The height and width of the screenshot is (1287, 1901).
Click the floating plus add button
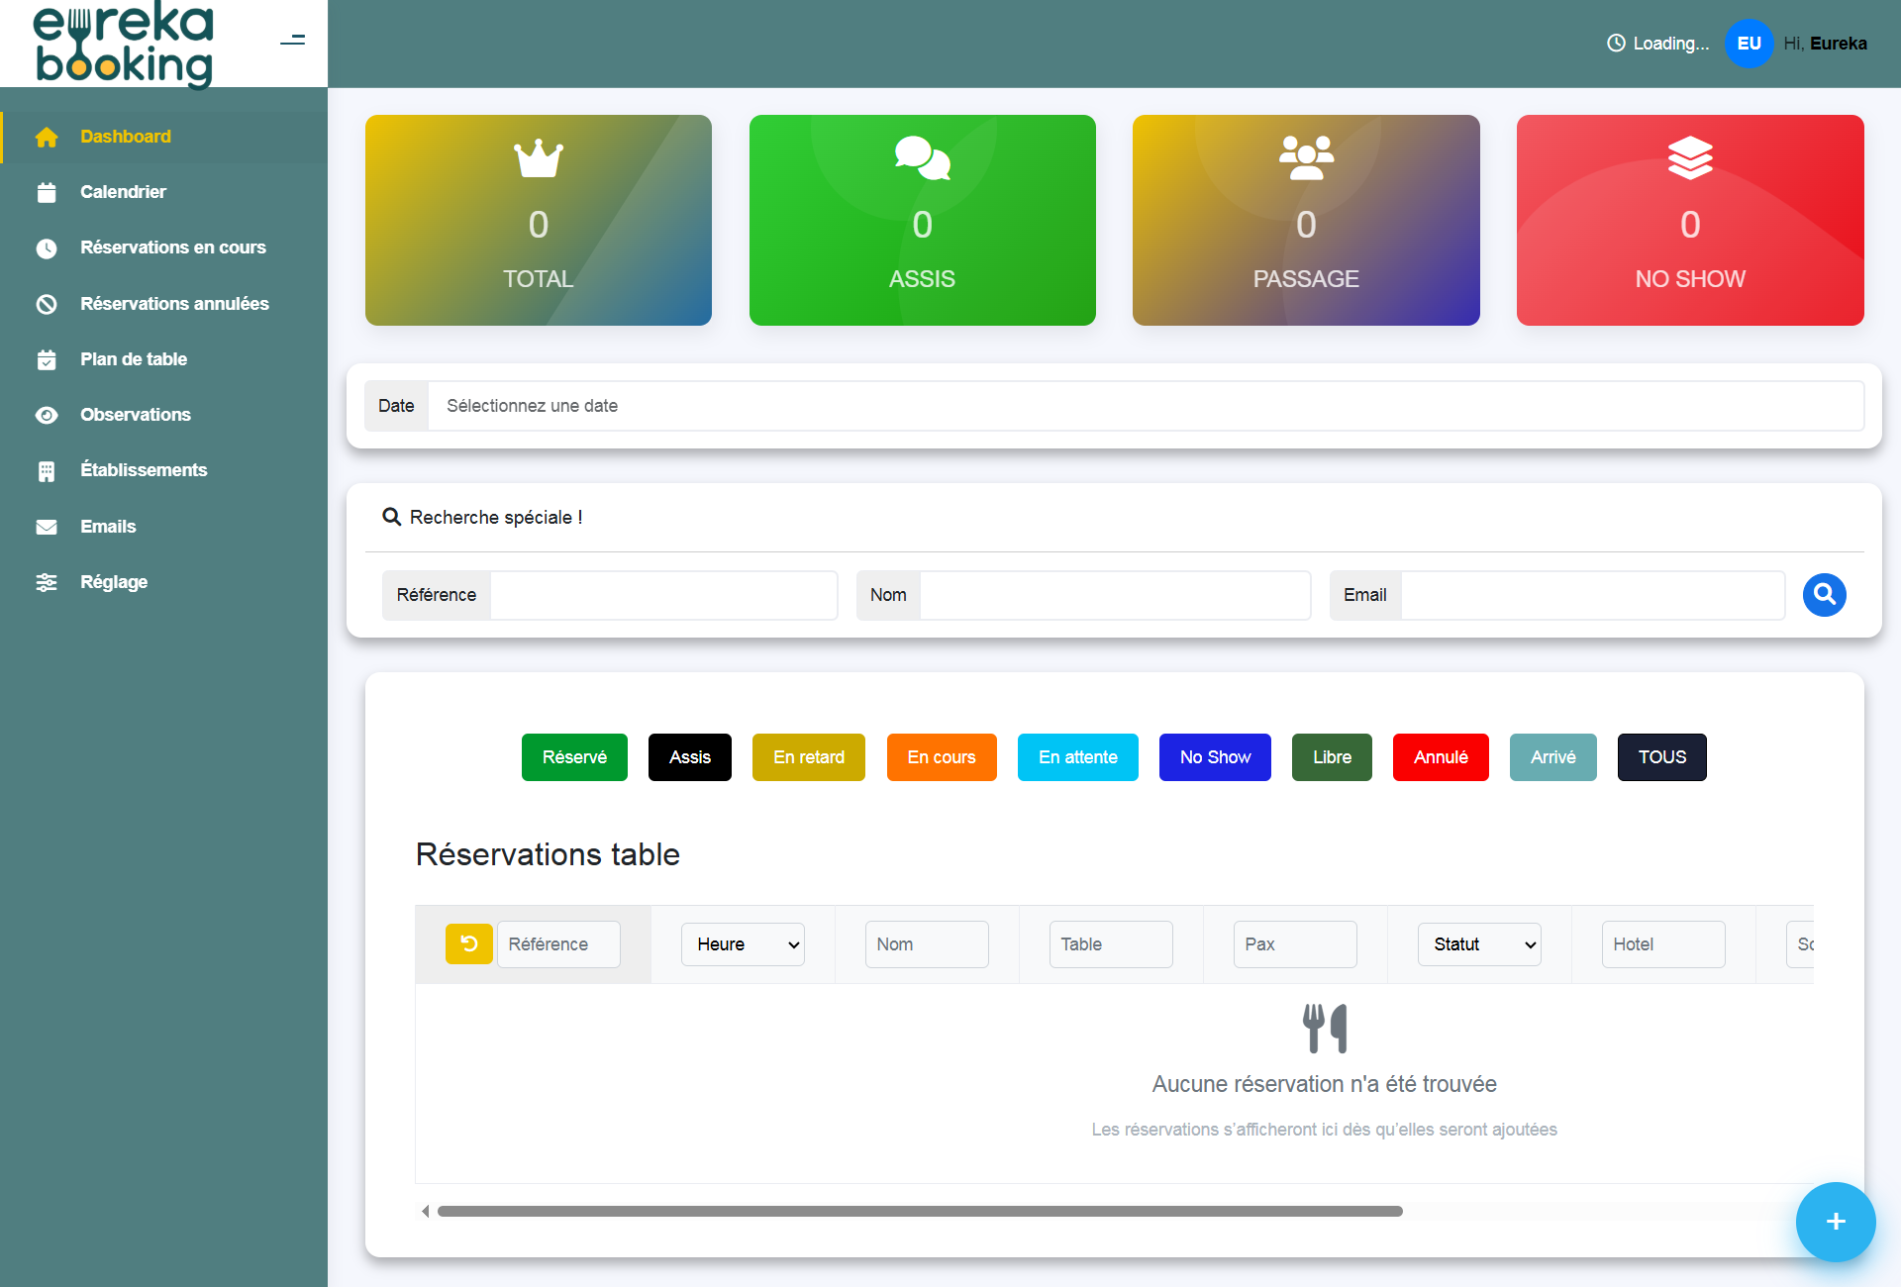click(1835, 1222)
